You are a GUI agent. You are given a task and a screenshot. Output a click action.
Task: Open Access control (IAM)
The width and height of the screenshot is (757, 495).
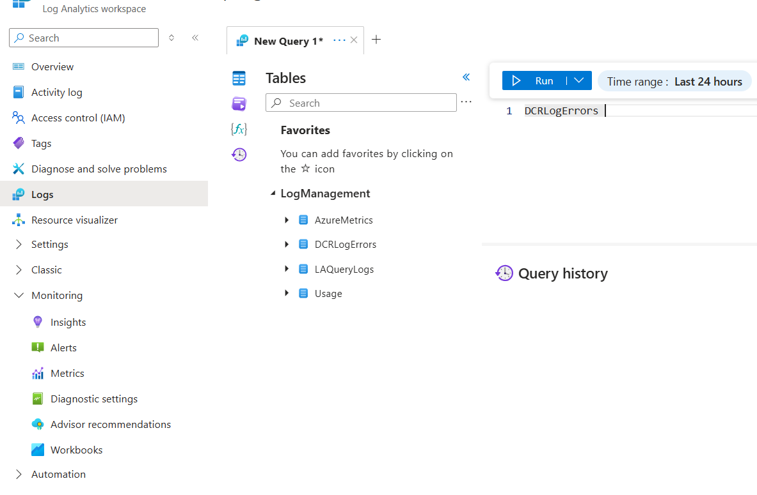click(x=77, y=118)
